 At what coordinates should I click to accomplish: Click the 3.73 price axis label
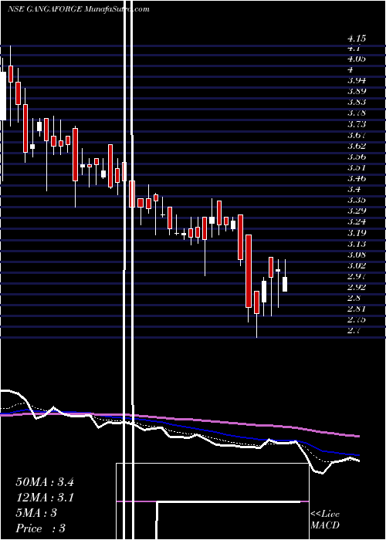tap(357, 124)
